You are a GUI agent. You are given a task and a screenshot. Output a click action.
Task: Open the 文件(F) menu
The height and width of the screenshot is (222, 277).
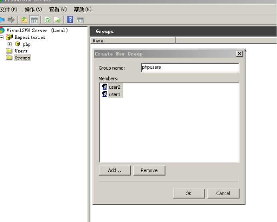[x=9, y=9]
